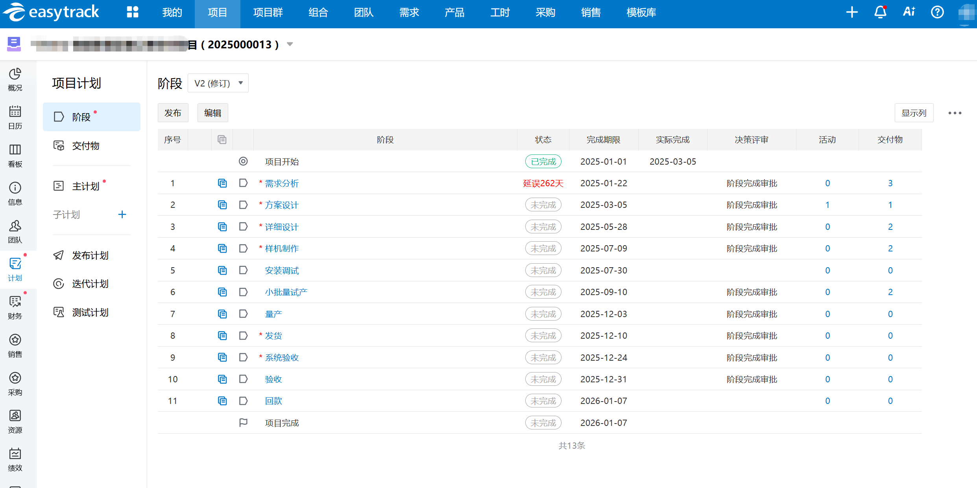977x488 pixels.
Task: Click the copy-all icon in table header
Action: click(x=222, y=139)
